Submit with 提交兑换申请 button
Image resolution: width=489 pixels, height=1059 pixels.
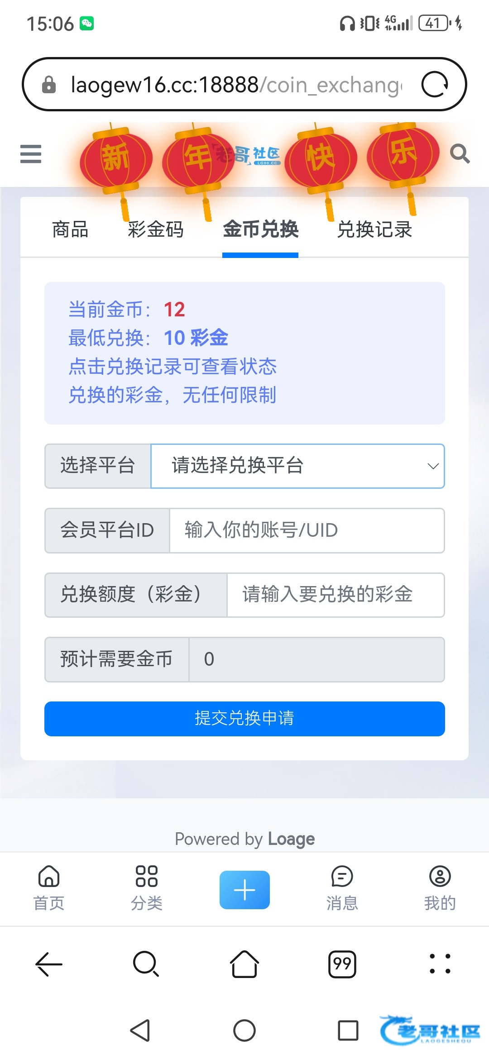tap(244, 719)
